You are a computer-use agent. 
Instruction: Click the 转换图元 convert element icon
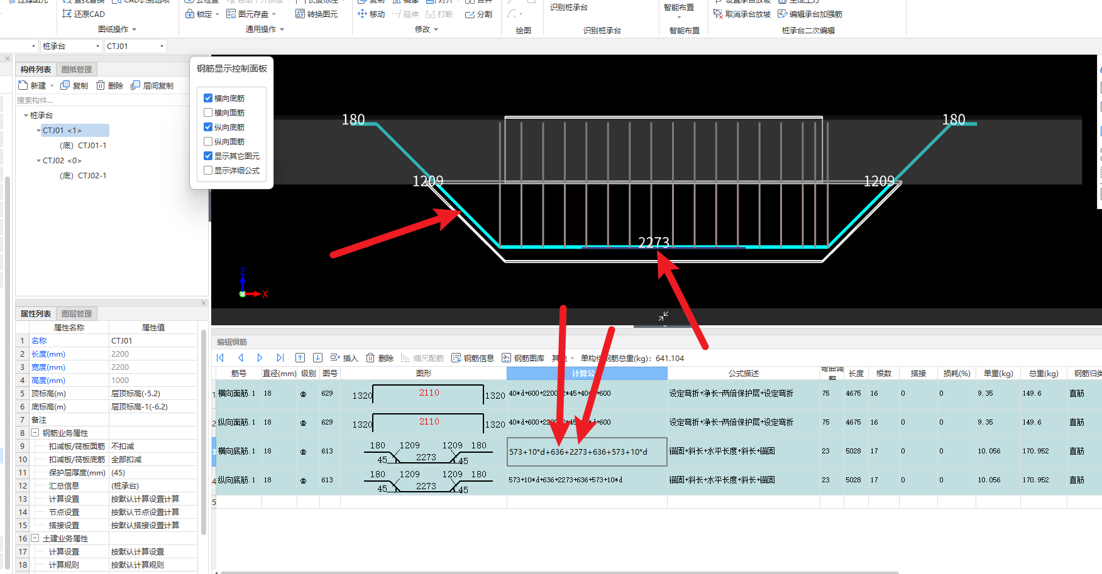pyautogui.click(x=300, y=14)
